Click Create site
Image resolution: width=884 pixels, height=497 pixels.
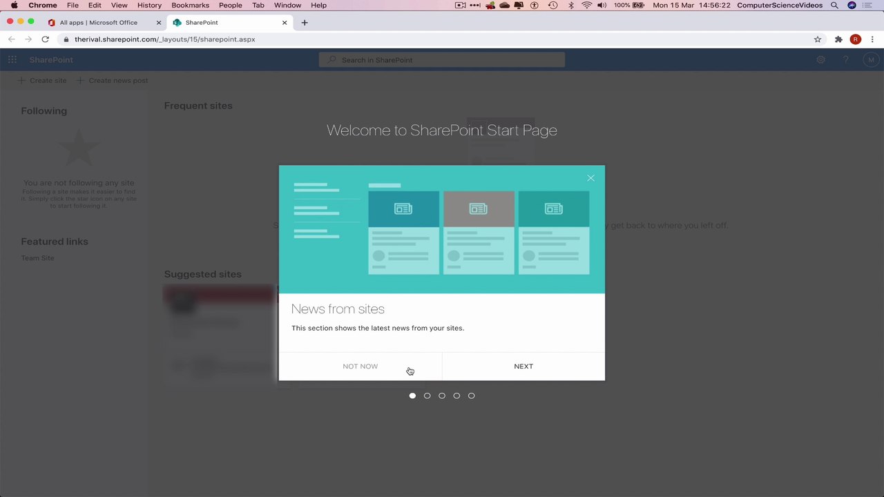click(x=42, y=81)
